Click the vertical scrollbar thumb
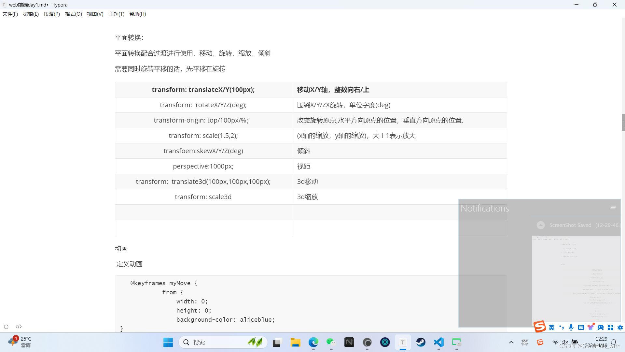The width and height of the screenshot is (625, 352). pos(623,122)
